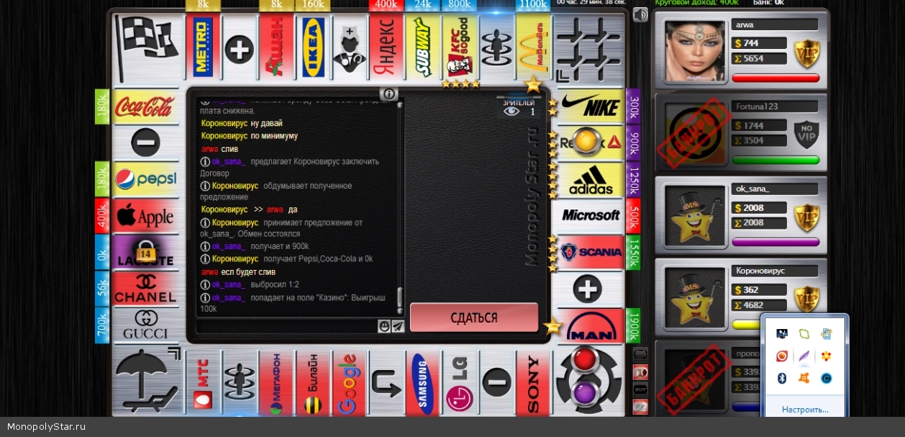
Task: Click the purple feather tray icon
Action: (804, 356)
